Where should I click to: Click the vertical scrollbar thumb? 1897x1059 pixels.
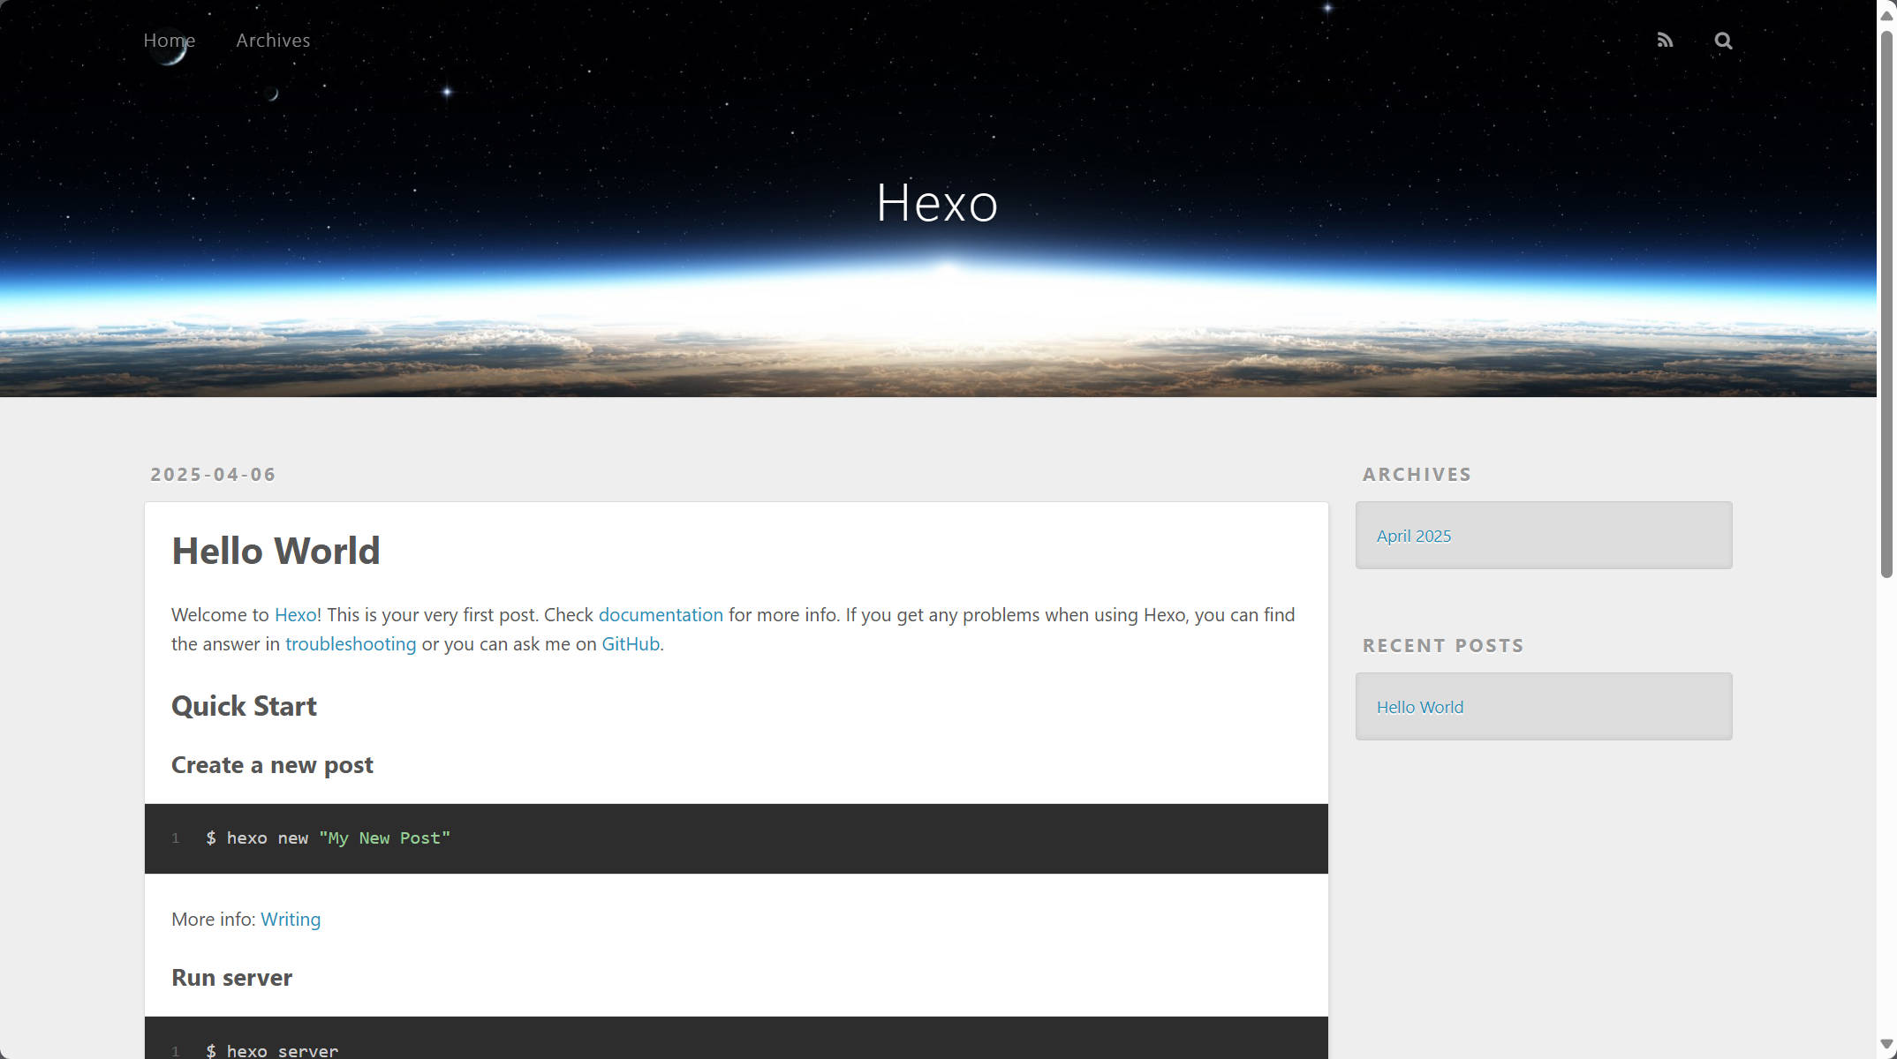point(1886,304)
